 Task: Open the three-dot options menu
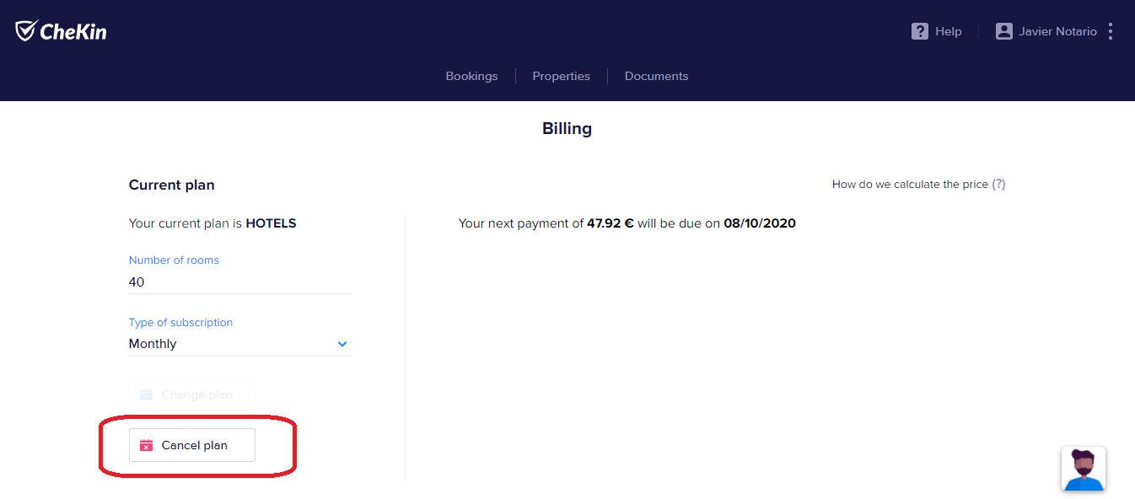(x=1111, y=31)
